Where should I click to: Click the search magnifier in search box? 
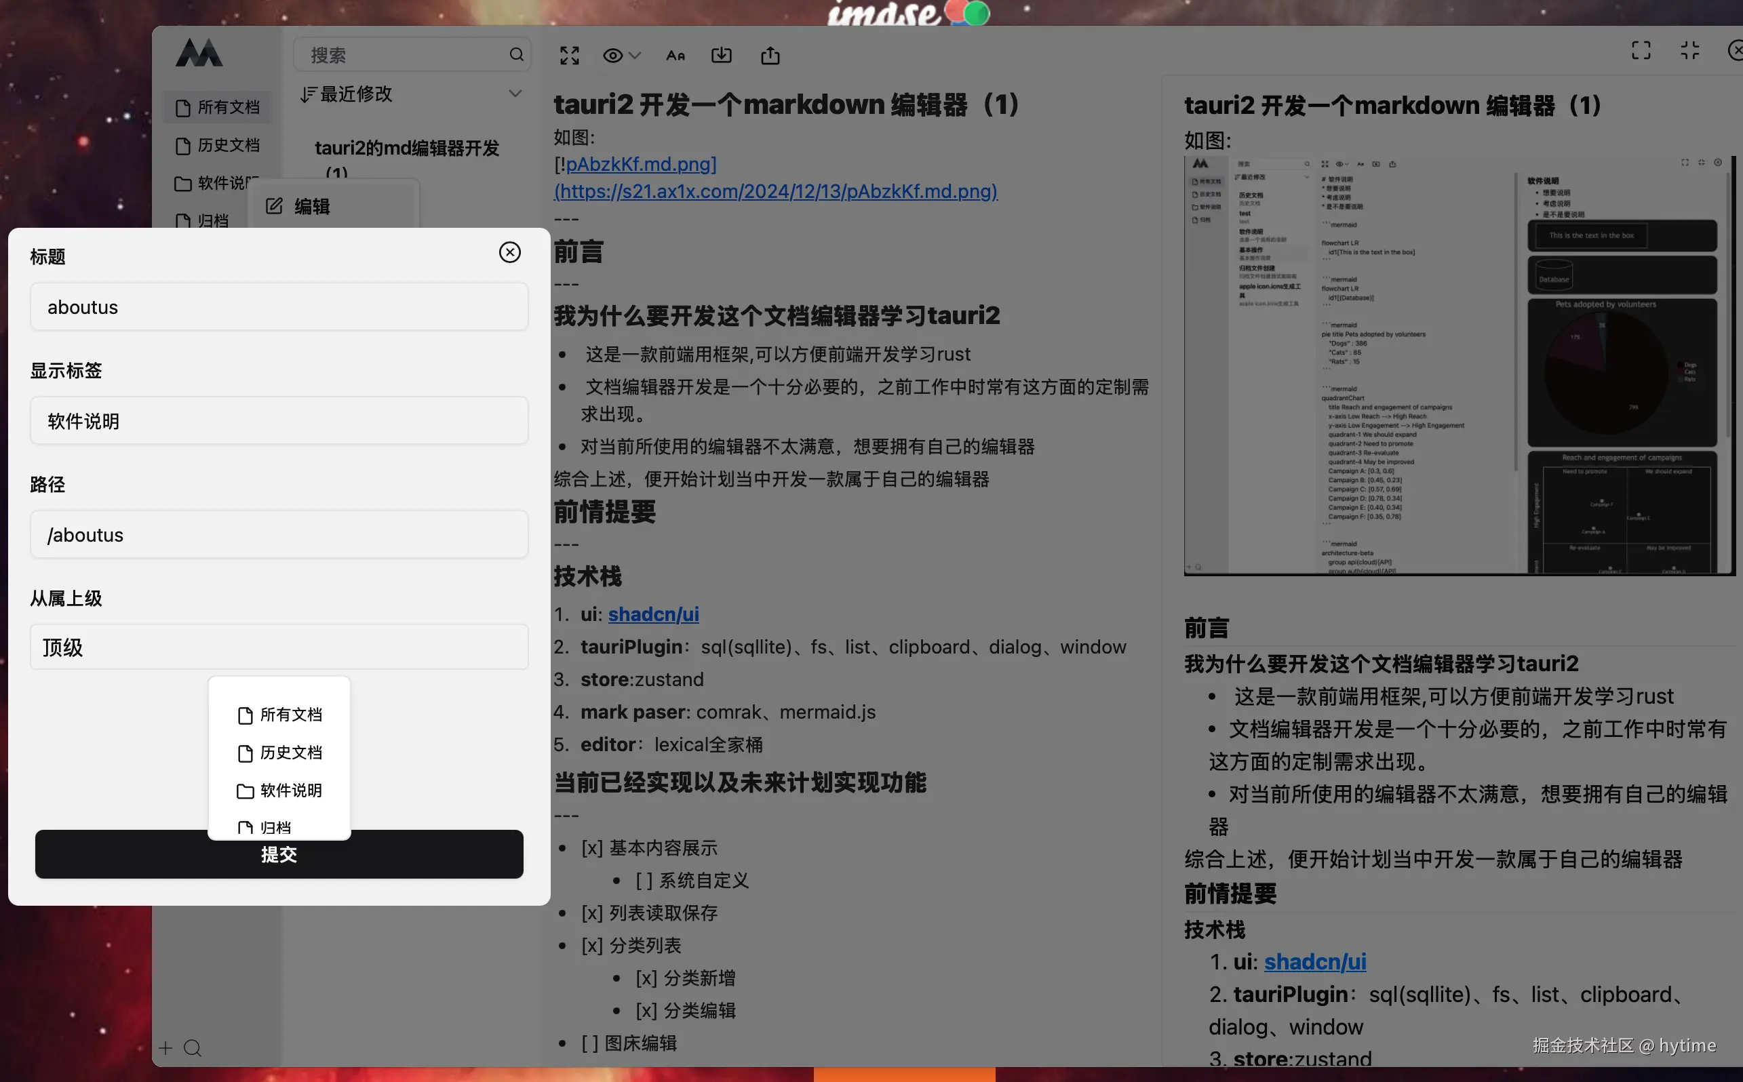[x=516, y=55]
